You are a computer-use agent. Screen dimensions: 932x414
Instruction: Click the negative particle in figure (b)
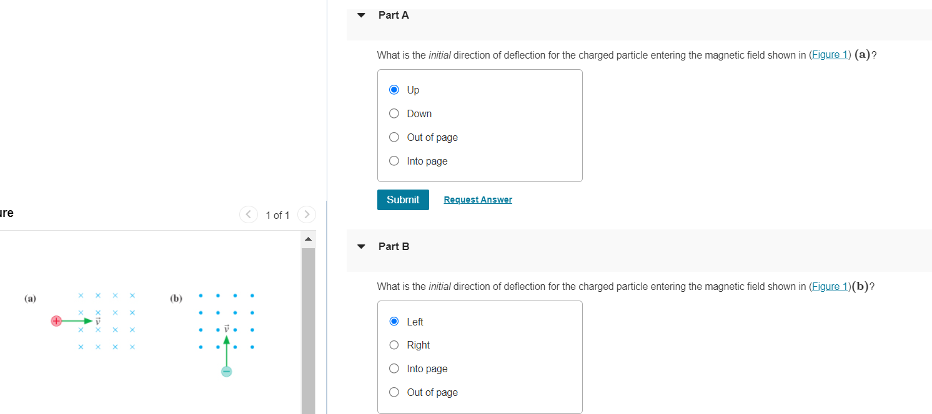[x=226, y=370]
